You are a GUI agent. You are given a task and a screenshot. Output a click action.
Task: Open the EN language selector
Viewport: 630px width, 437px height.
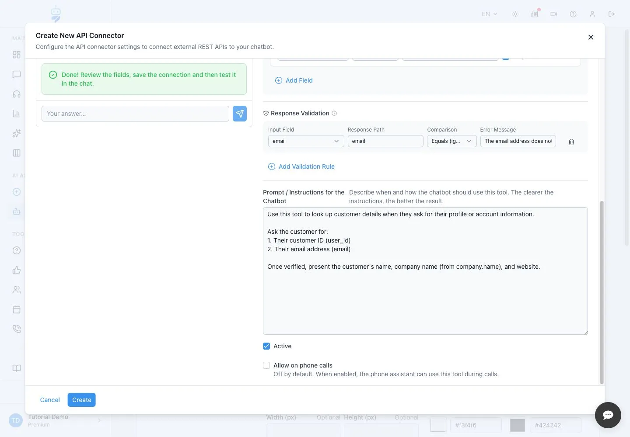pos(489,14)
